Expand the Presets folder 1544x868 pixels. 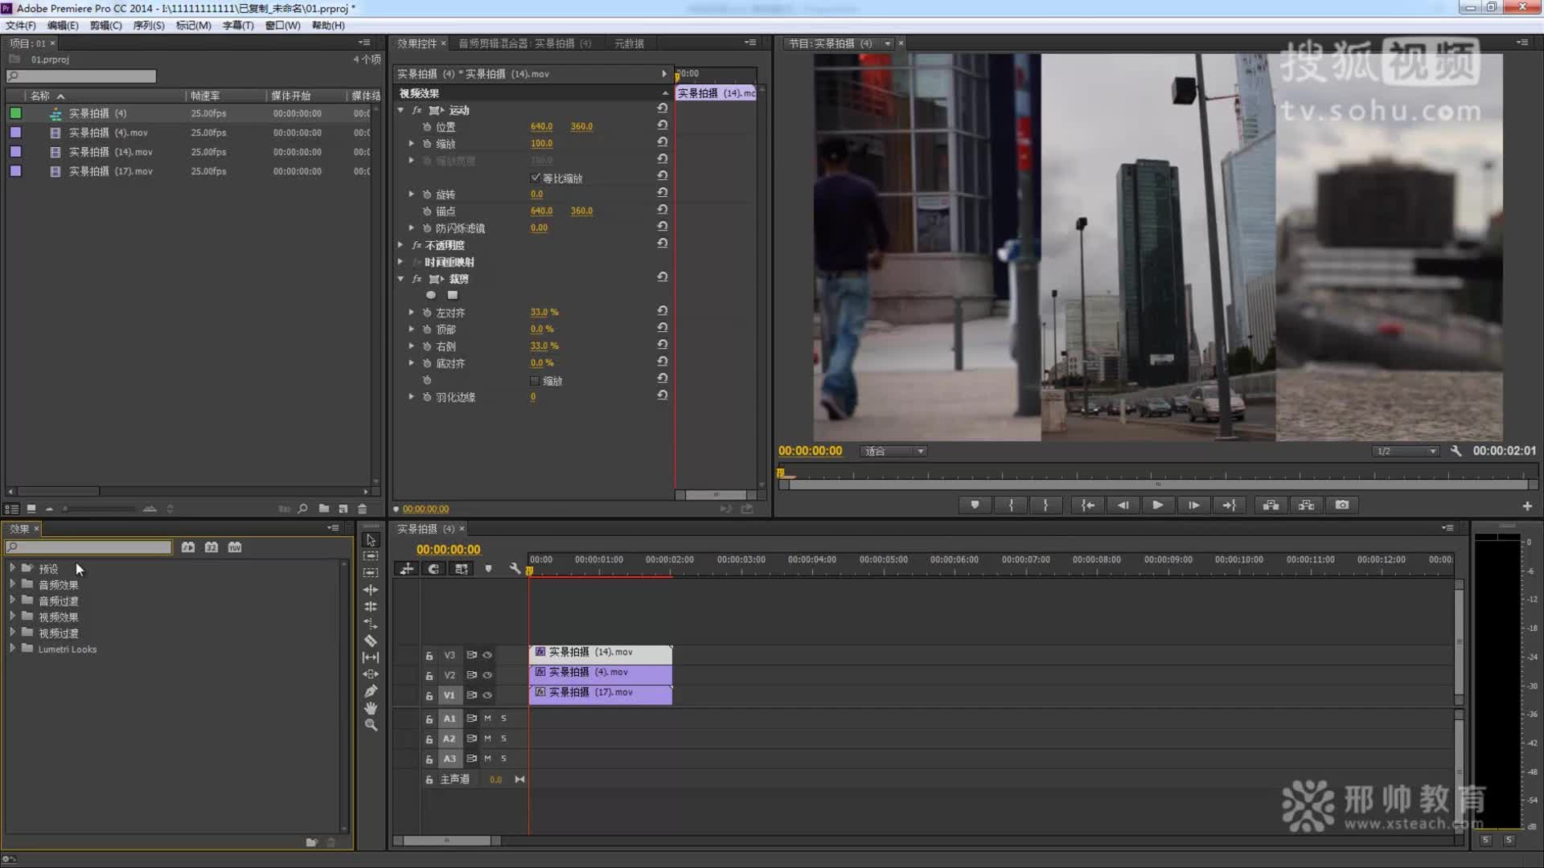coord(12,568)
